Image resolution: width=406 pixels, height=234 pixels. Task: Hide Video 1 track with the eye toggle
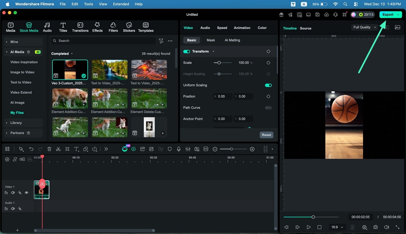point(27,193)
